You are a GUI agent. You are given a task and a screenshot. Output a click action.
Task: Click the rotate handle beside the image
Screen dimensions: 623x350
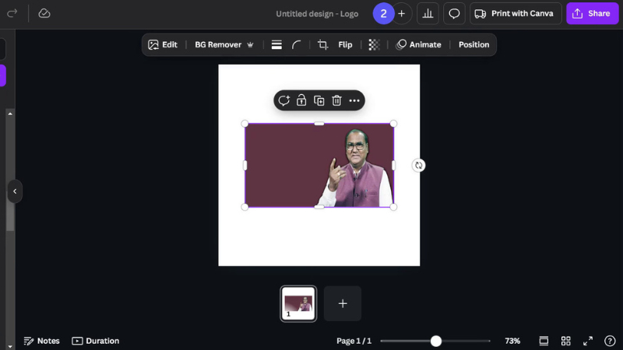pyautogui.click(x=418, y=166)
